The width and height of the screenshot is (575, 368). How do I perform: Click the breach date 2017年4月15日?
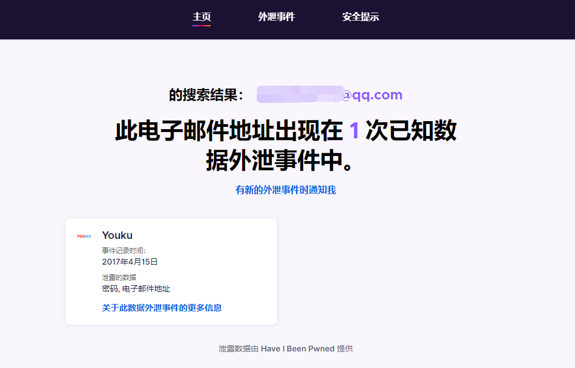(x=127, y=262)
